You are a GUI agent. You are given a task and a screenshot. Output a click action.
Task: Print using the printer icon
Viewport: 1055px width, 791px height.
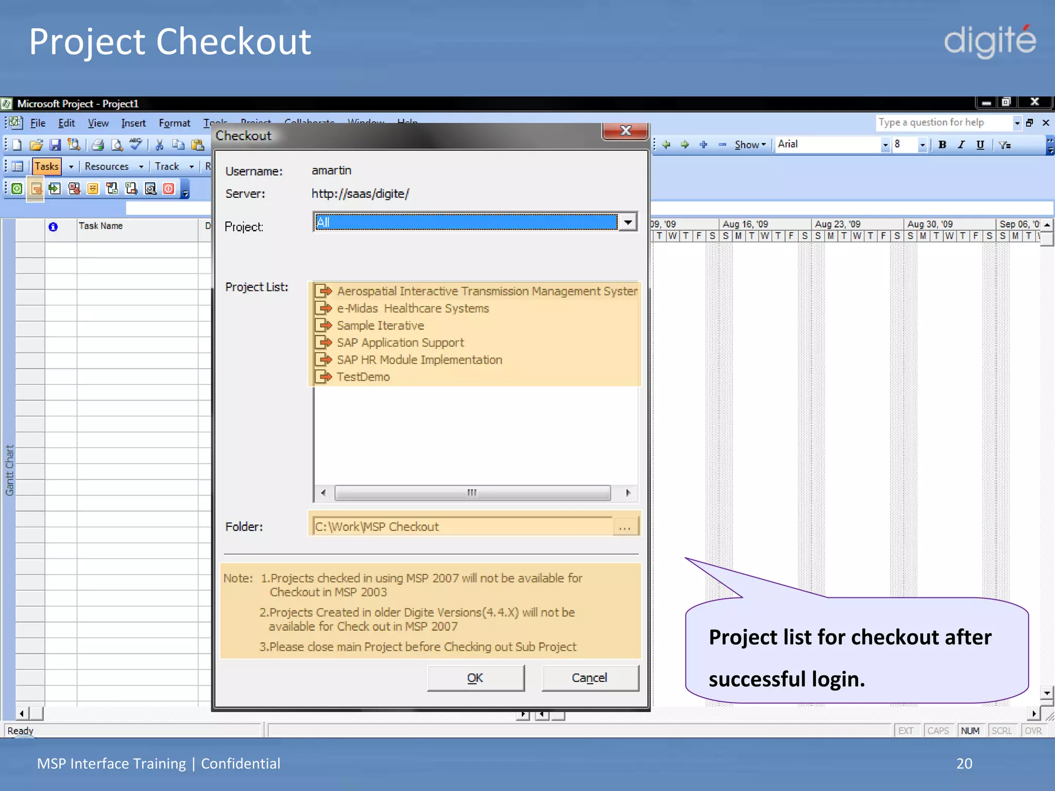(x=98, y=145)
